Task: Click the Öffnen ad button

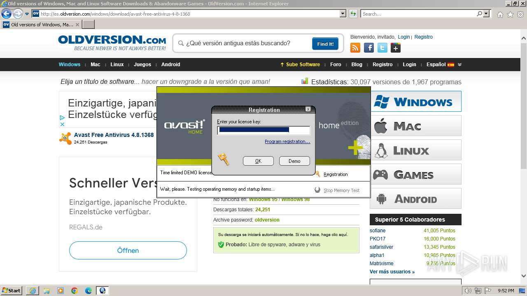Action: point(128,250)
